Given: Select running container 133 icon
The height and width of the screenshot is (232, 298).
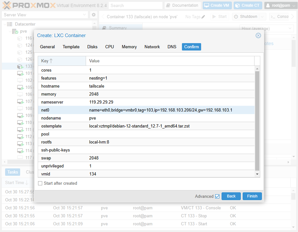Looking at the screenshot, I should (20, 66).
